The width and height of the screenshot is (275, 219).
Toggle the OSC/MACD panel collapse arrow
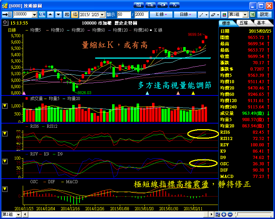tap(5, 189)
